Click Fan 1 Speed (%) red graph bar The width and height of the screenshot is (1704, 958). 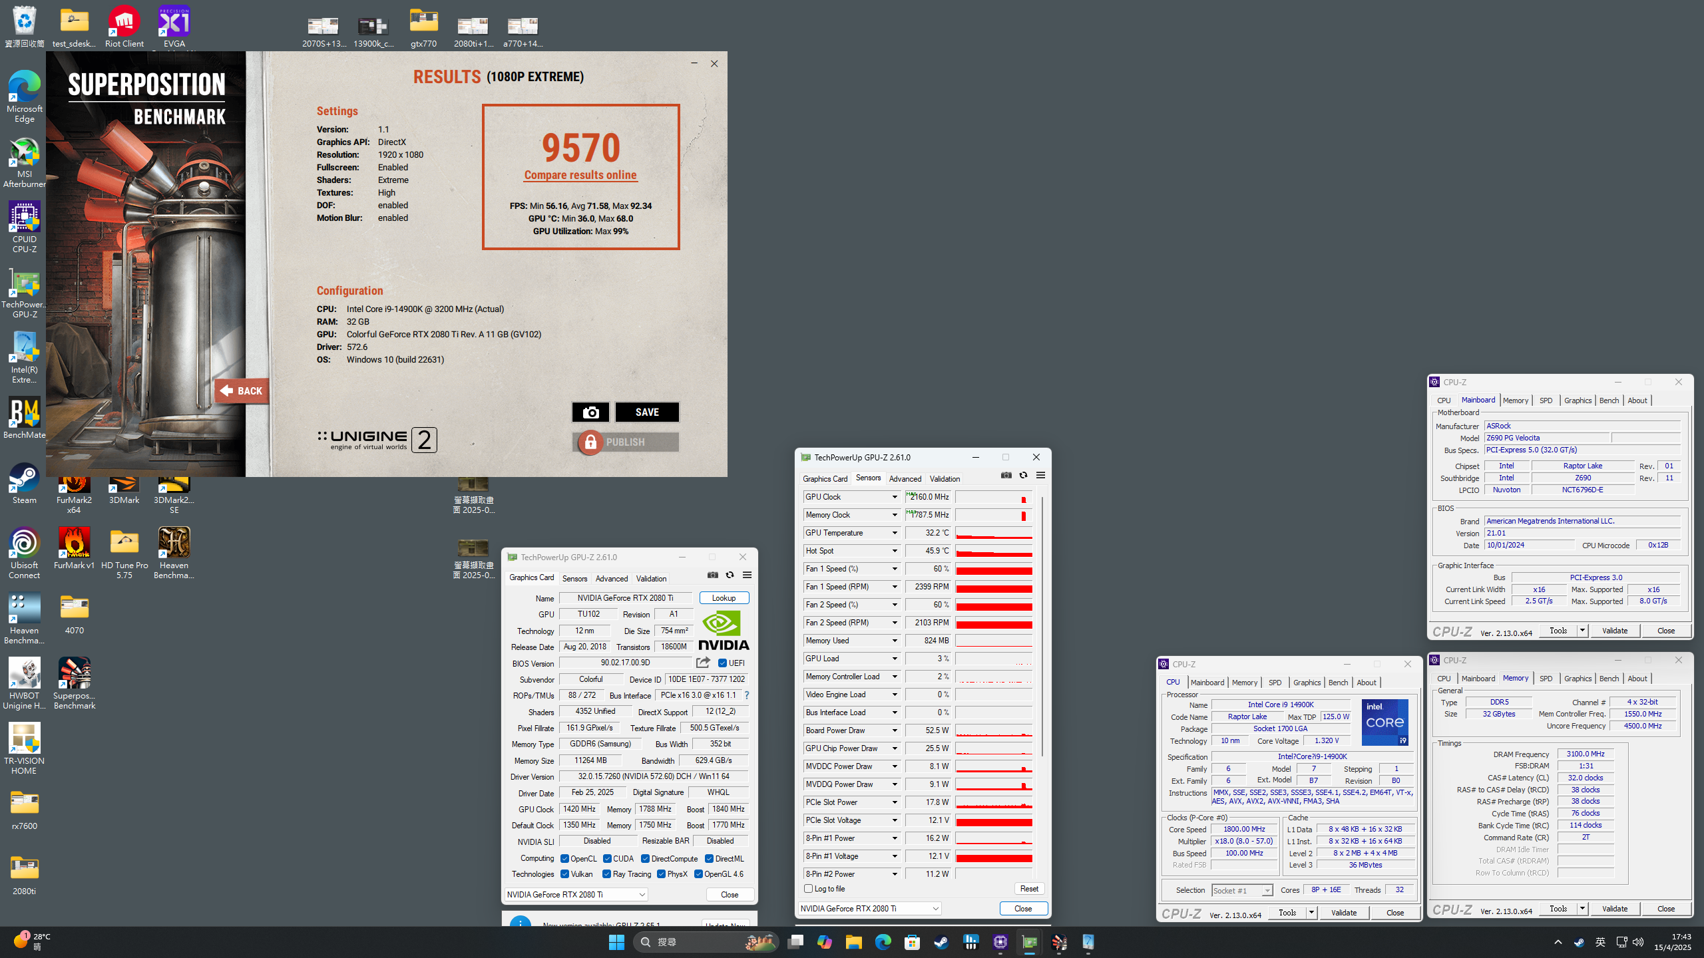pos(994,569)
